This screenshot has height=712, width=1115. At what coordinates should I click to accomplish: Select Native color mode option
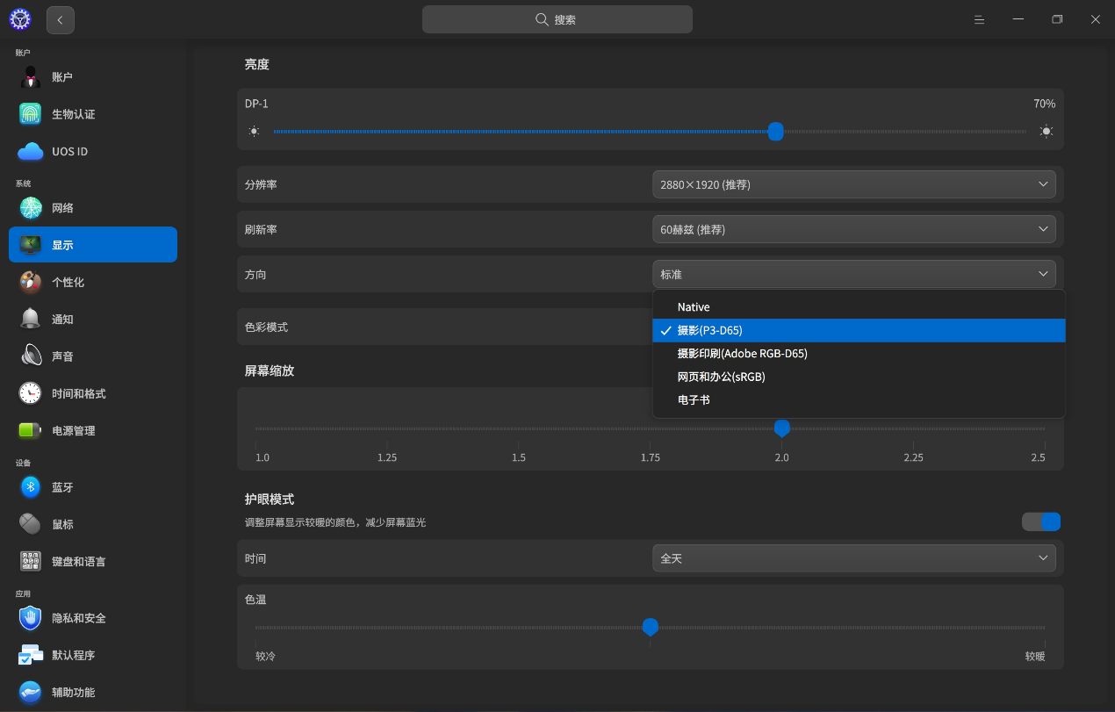coord(859,307)
